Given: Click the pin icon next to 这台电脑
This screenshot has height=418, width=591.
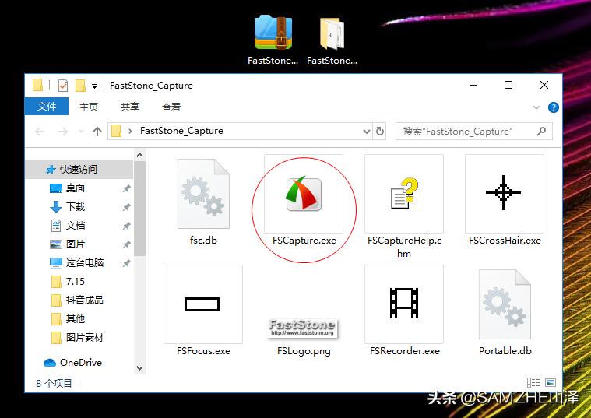Looking at the screenshot, I should (127, 263).
